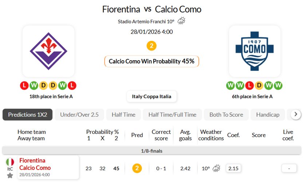Click Fiorentina's first red L form badge
Image resolution: width=306 pixels, height=182 pixels.
24,86
